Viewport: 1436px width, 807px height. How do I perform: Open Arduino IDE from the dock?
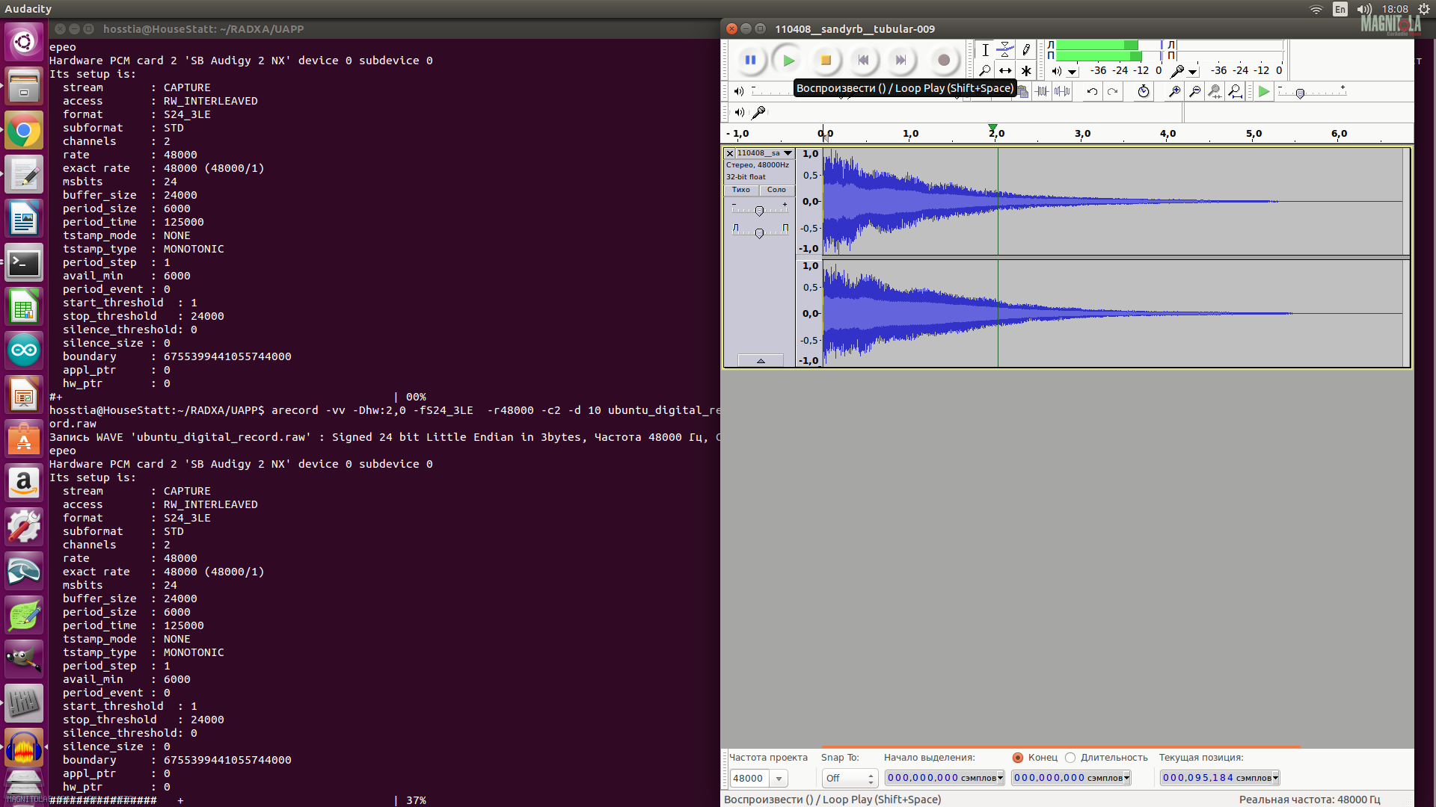coord(24,350)
